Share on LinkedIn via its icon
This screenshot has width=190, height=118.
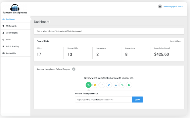(116, 85)
